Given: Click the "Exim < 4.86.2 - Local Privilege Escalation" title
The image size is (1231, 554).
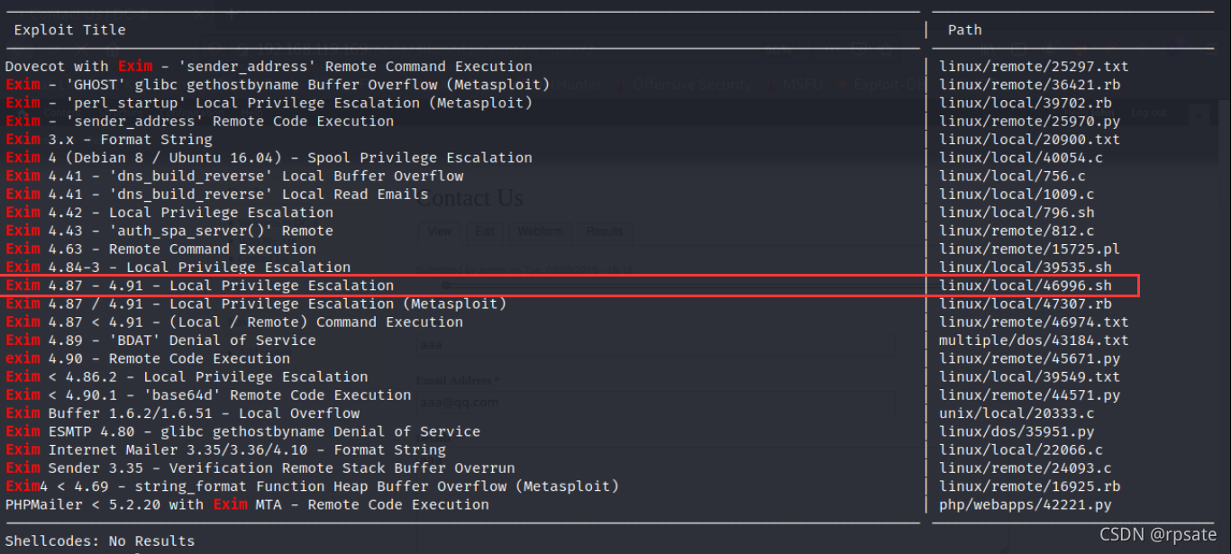Looking at the screenshot, I should click(187, 377).
